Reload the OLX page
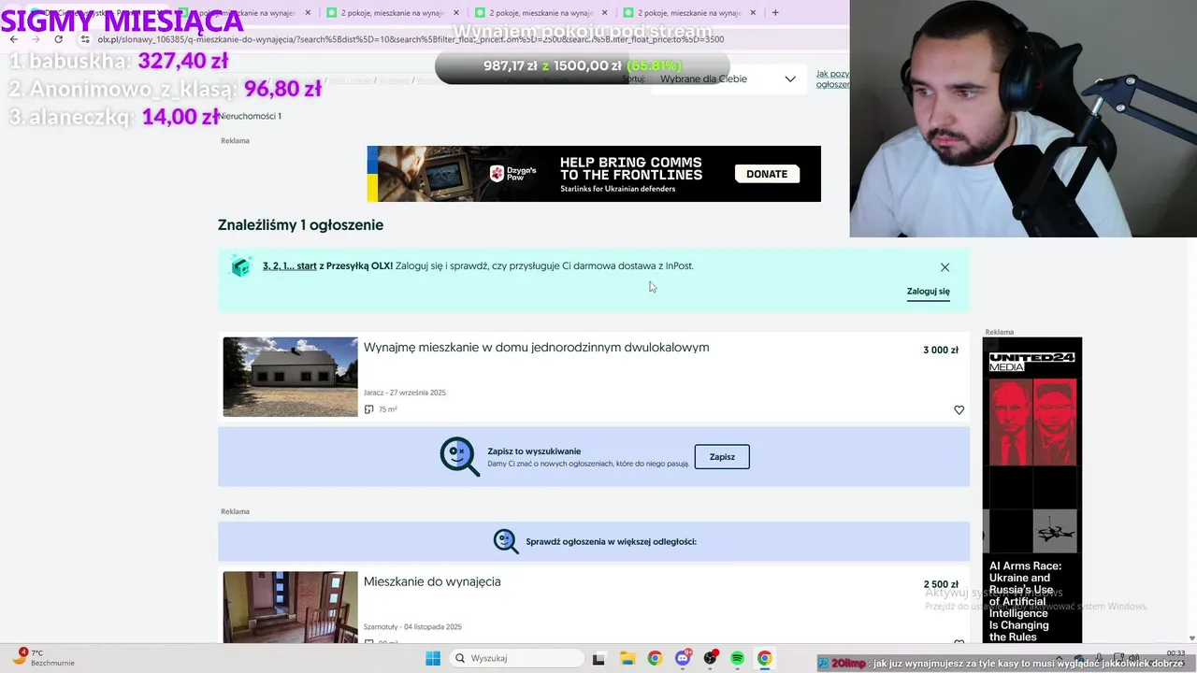 point(59,39)
